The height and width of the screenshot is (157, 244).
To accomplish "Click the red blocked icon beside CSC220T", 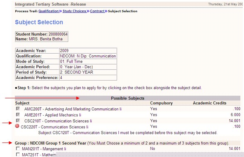I will pyautogui.click(x=17, y=126).
